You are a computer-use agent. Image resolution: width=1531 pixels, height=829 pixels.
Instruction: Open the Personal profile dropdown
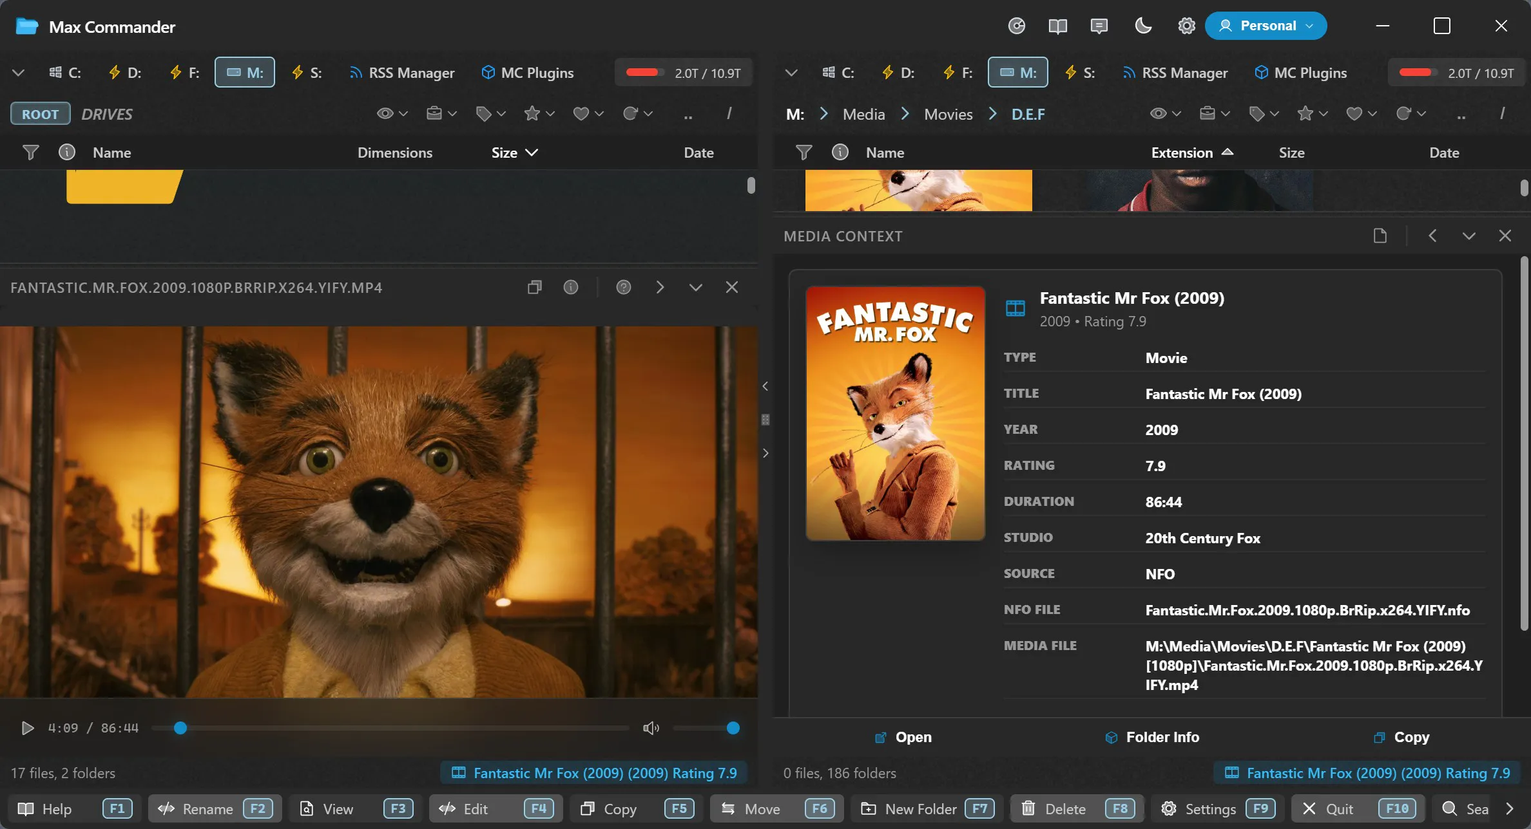click(x=1266, y=26)
